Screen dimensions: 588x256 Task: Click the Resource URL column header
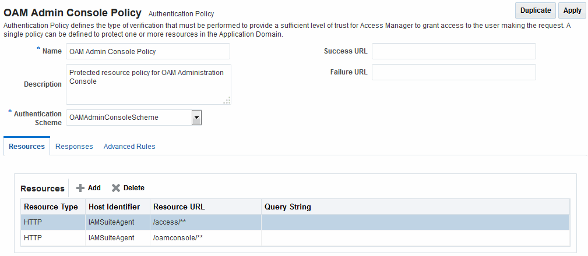coord(206,207)
